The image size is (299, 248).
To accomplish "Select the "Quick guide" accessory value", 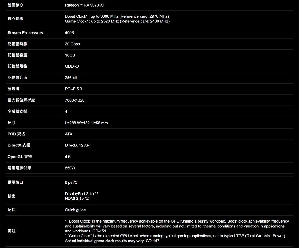I will click(x=75, y=210).
